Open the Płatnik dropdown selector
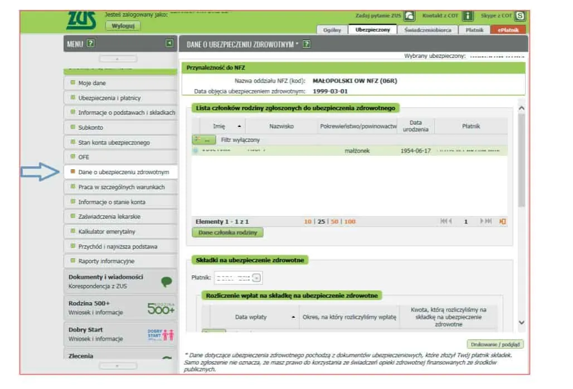573x389 pixels. pyautogui.click(x=256, y=277)
